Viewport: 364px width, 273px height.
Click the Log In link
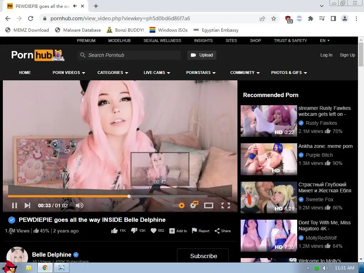point(326,55)
